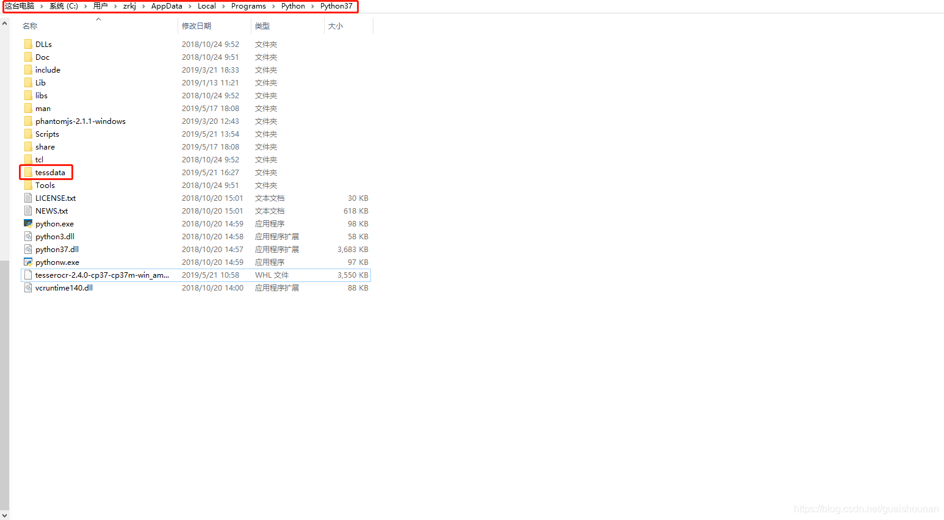Click the 2019/5/21 13:54 date cell

click(x=211, y=134)
